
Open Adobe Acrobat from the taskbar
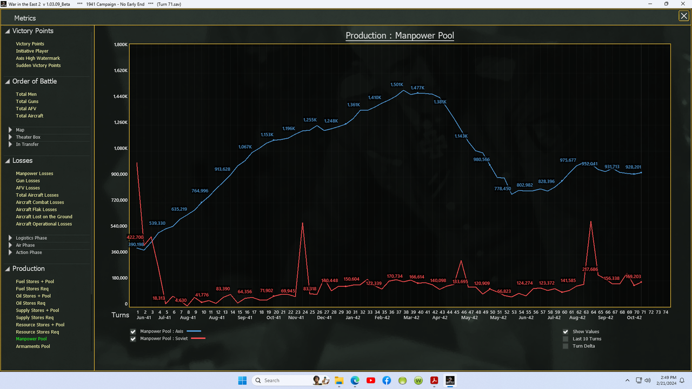tap(434, 380)
